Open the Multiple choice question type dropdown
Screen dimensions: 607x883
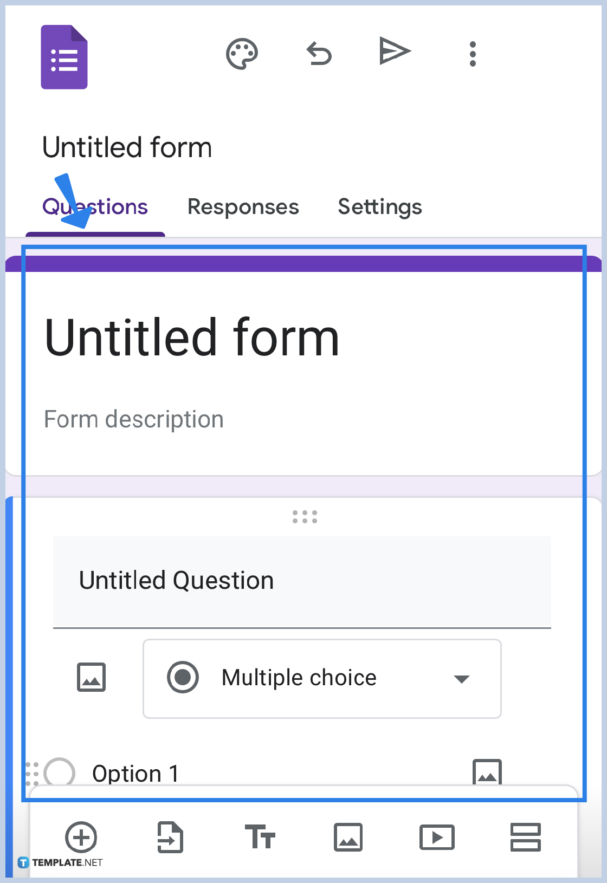[322, 678]
